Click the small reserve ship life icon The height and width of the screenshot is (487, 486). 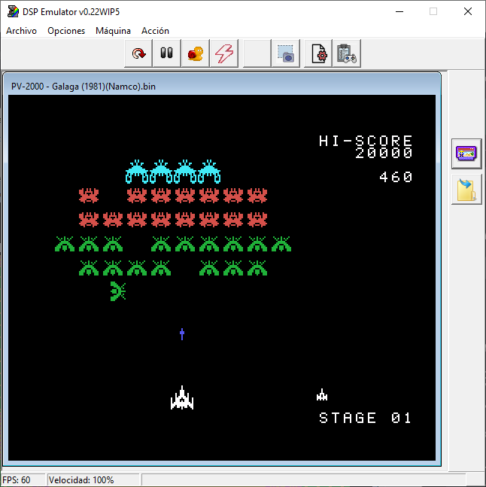pos(322,394)
